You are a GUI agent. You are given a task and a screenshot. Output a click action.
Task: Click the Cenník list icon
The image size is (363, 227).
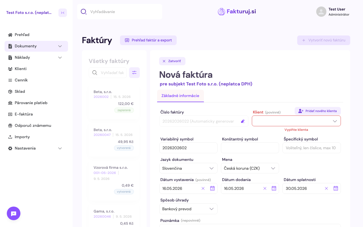[10, 80]
